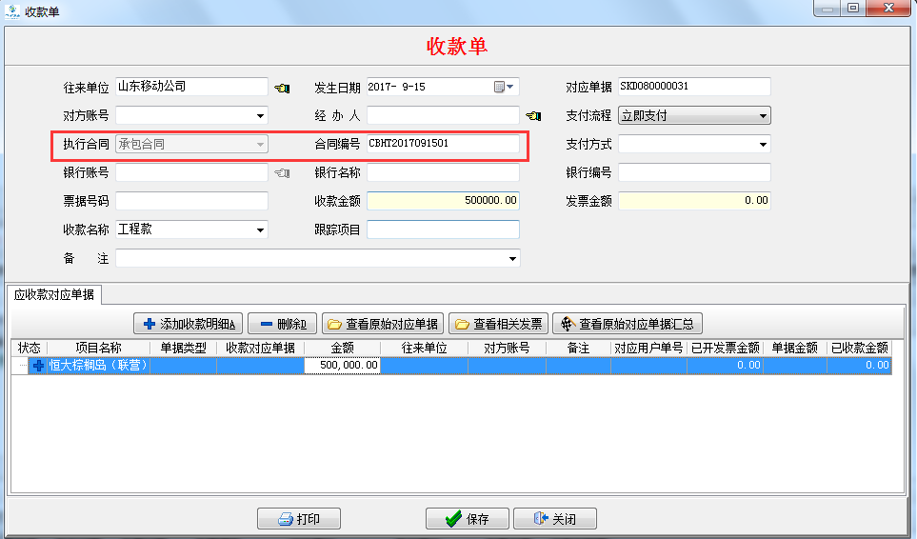917x539 pixels.
Task: Expand the 支付方式 dropdown
Action: (x=763, y=145)
